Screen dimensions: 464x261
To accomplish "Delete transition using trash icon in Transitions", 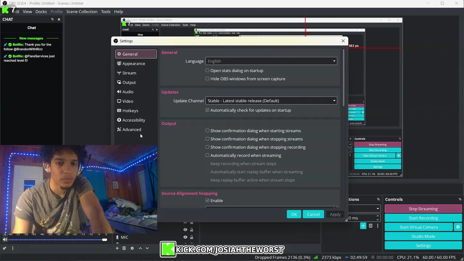I will [370, 226].
